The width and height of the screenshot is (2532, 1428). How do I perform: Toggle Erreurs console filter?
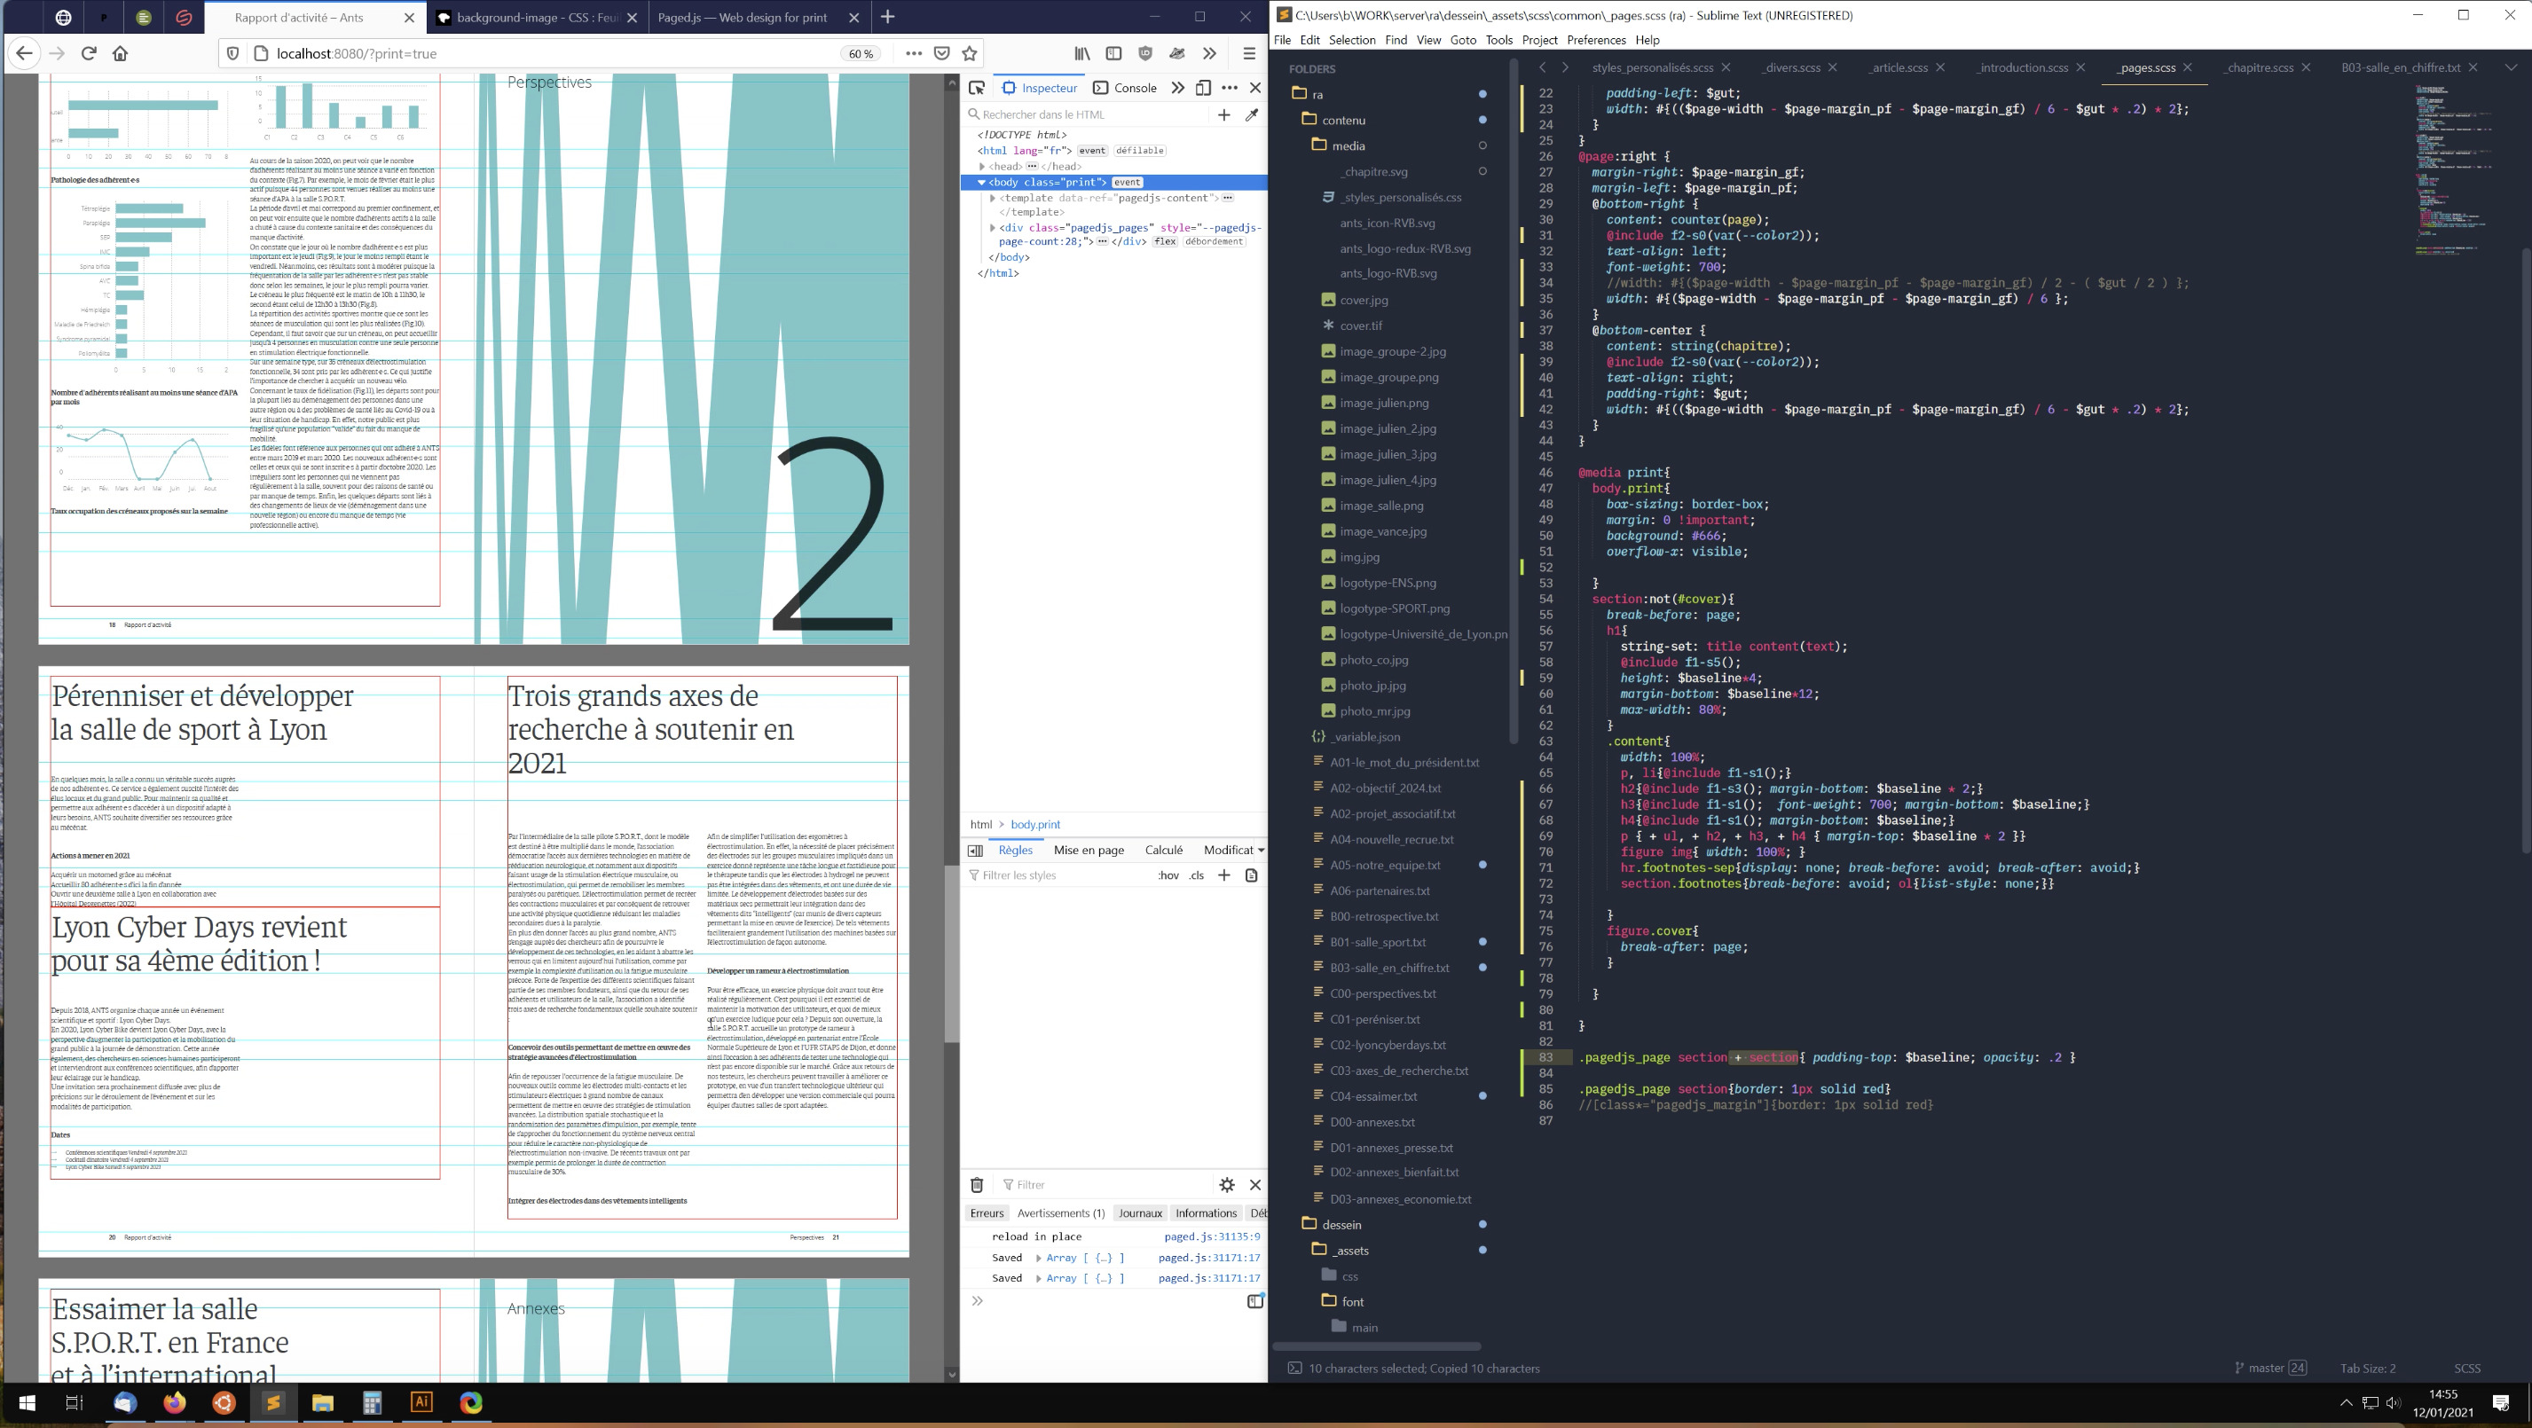[987, 1212]
